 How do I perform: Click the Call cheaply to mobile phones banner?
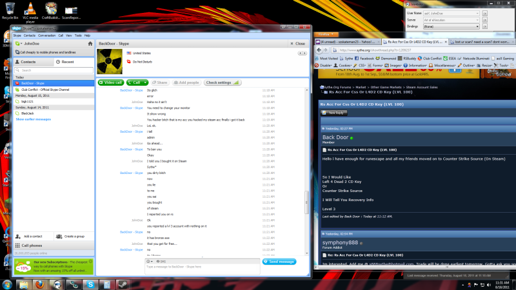[x=54, y=52]
